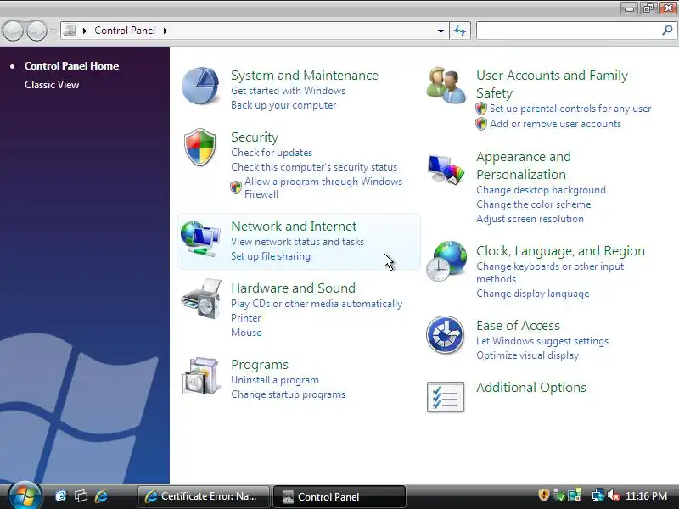
Task: Click the Control Panel address bar breadcrumb
Action: (125, 31)
